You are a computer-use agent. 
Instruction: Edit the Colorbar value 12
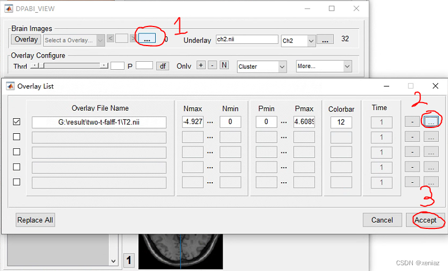(341, 122)
